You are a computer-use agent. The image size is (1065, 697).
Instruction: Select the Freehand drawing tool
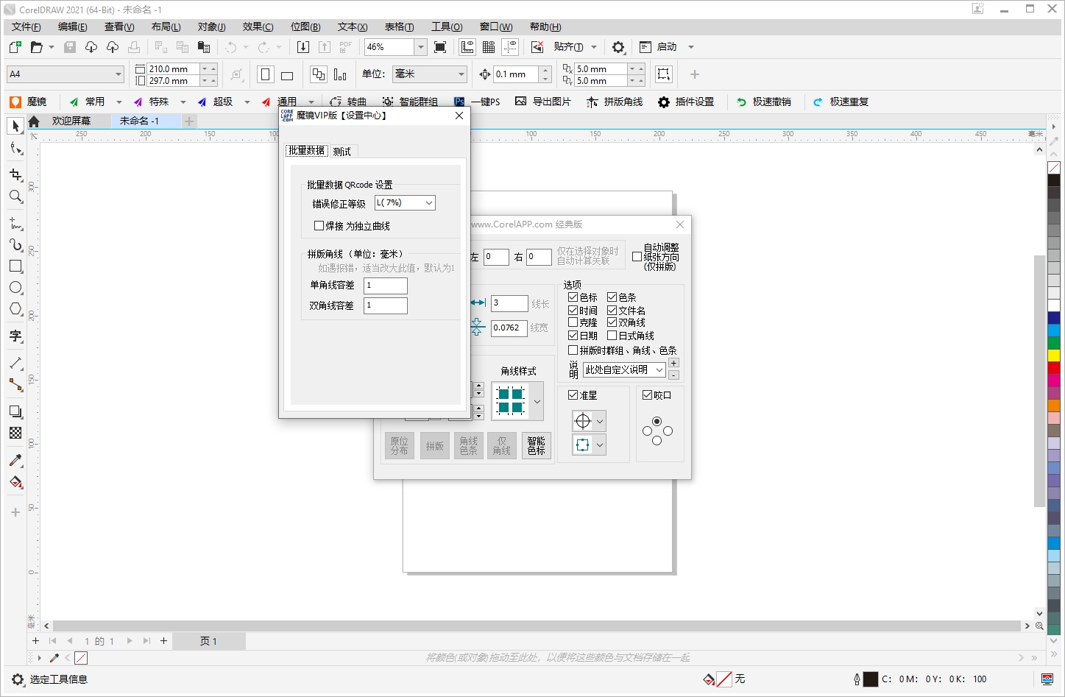(x=15, y=223)
